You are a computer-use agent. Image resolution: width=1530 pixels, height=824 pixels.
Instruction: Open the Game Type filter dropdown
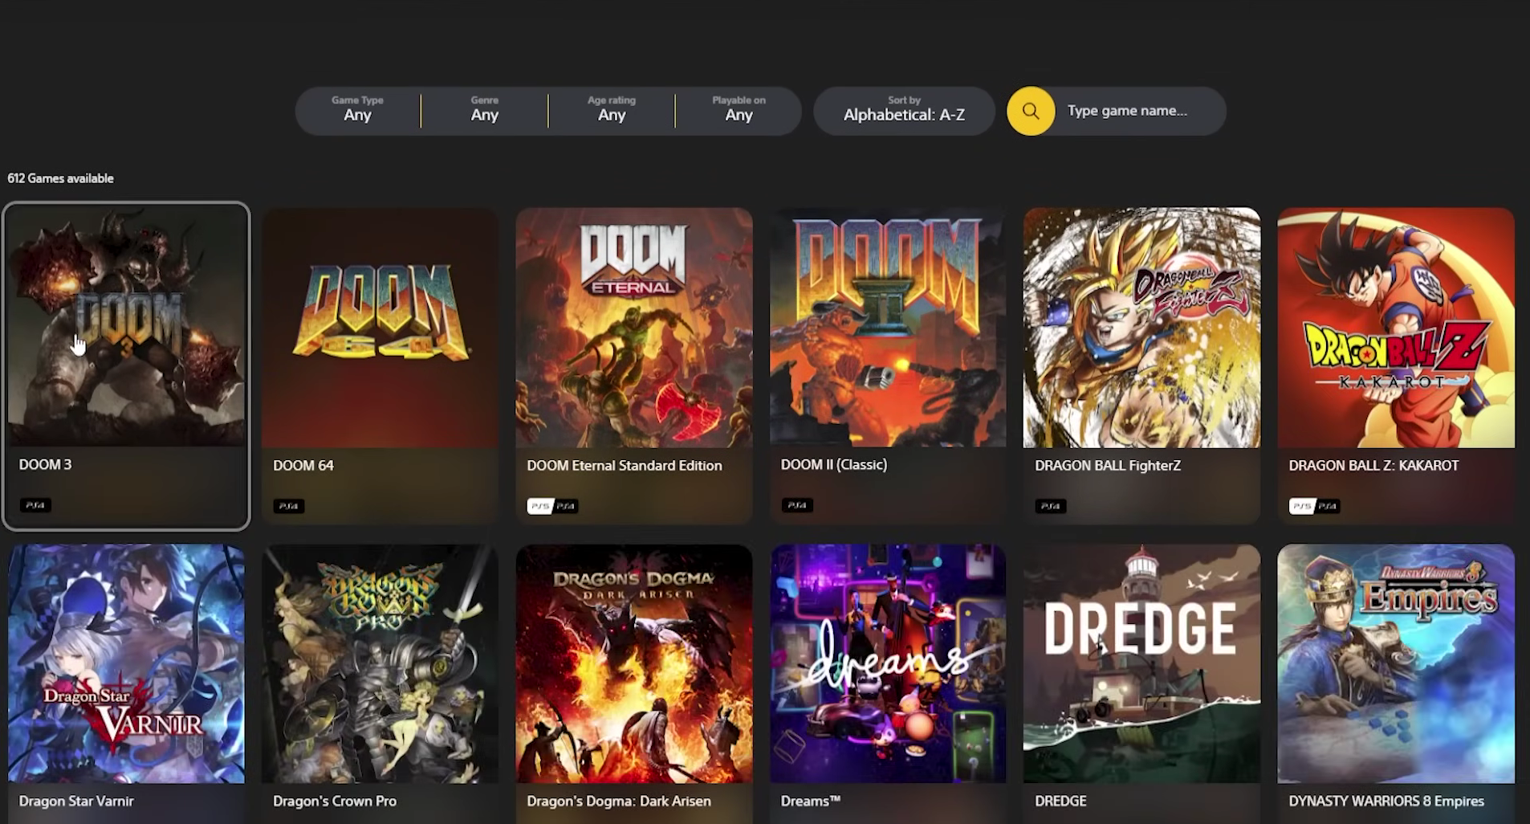coord(358,111)
